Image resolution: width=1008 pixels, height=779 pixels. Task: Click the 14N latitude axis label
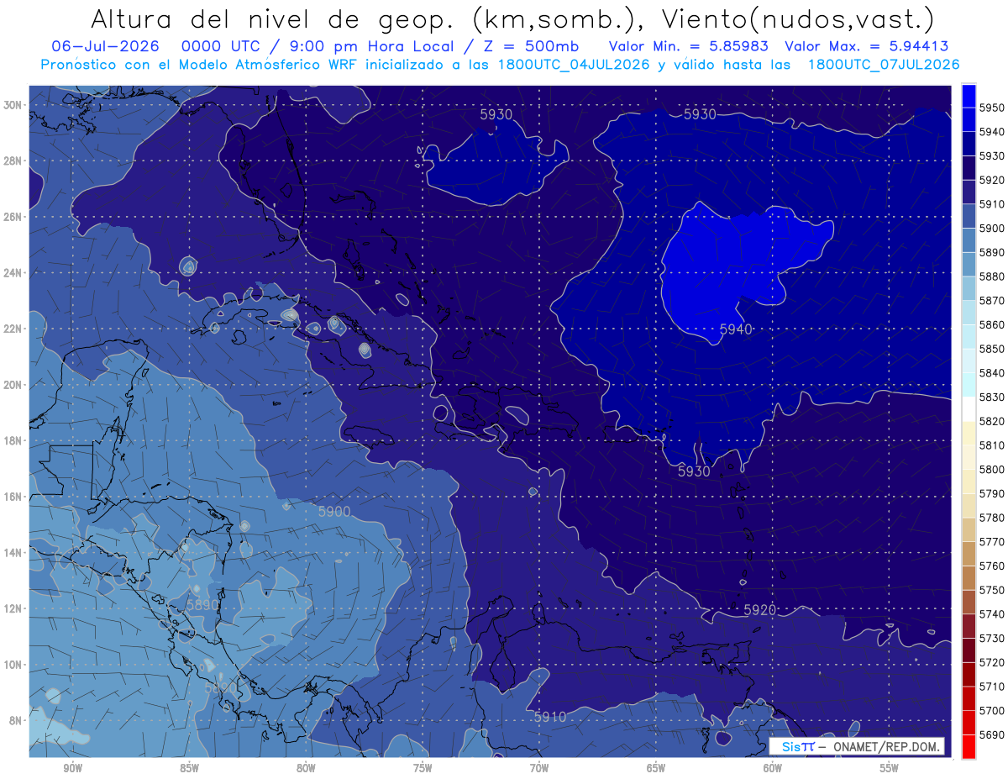coord(13,553)
